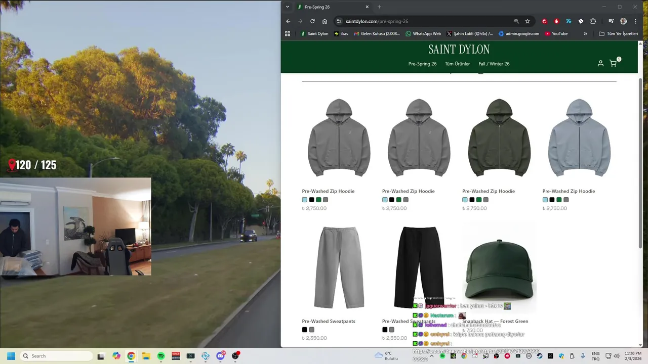Open the Chrome three-dot menu
The width and height of the screenshot is (648, 364).
[636, 21]
